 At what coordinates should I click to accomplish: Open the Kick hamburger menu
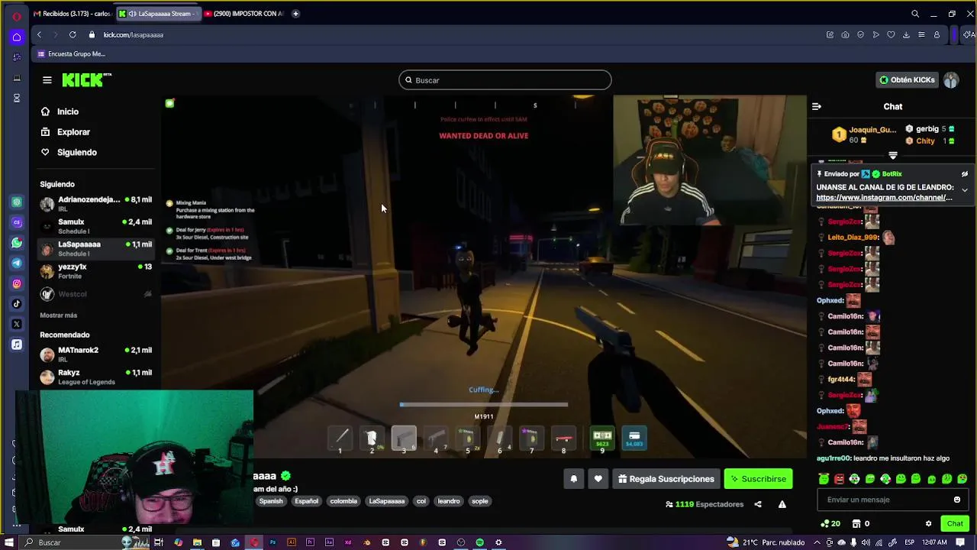(x=47, y=80)
